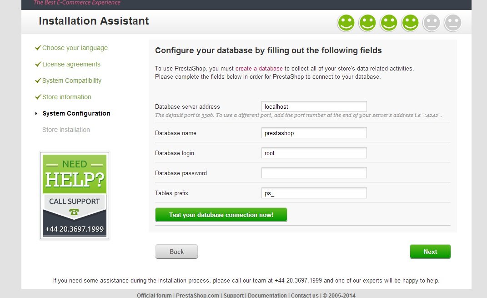Click the assistance phone number sentence near footer
487x298 pixels.
point(246,281)
